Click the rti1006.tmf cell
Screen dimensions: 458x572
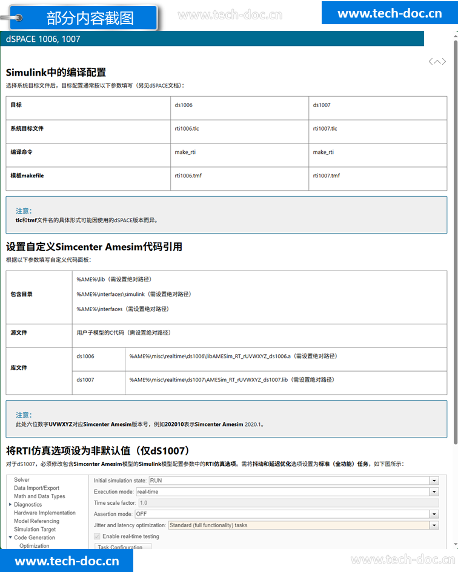click(x=239, y=179)
